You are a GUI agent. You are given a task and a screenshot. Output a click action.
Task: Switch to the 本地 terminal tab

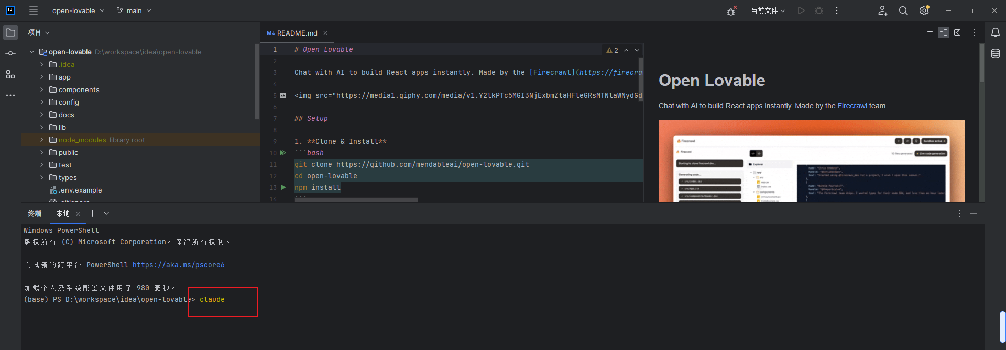point(63,213)
